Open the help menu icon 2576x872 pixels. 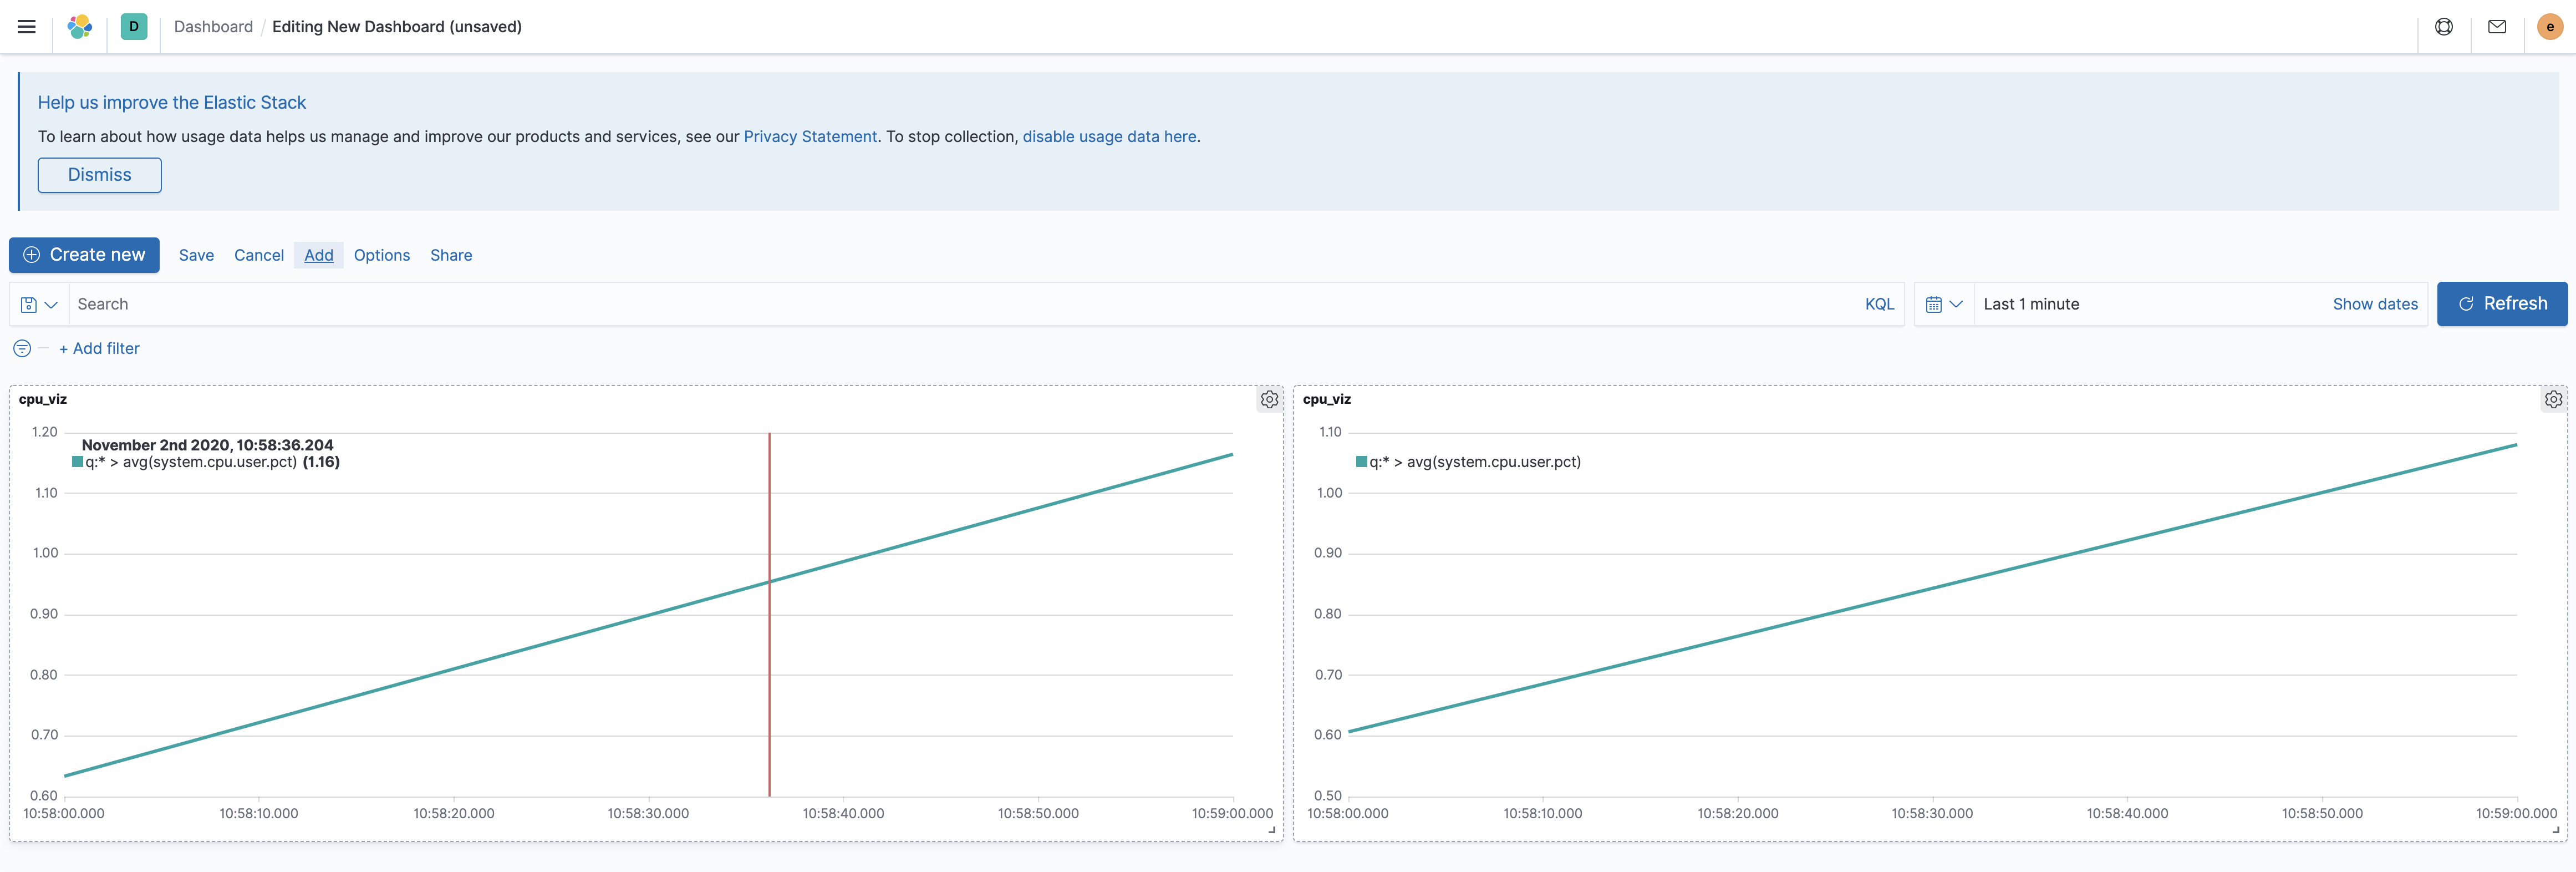click(2444, 27)
